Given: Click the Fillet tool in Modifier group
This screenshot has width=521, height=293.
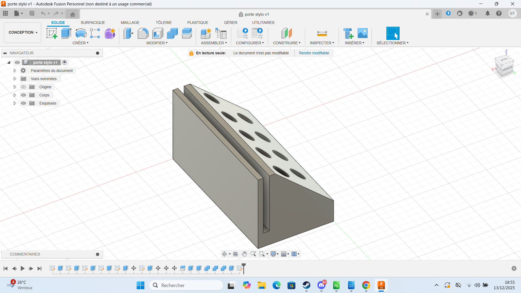Looking at the screenshot, I should tap(143, 33).
